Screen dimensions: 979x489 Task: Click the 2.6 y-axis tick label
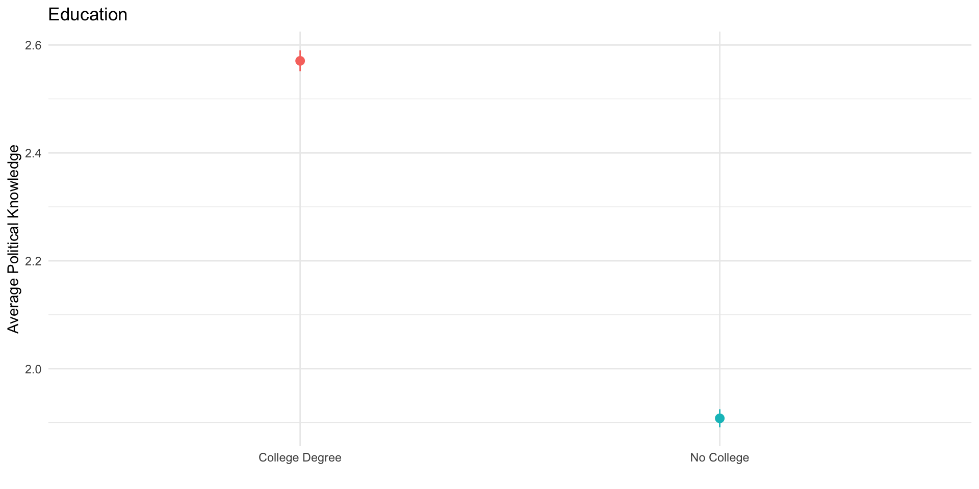coord(33,45)
